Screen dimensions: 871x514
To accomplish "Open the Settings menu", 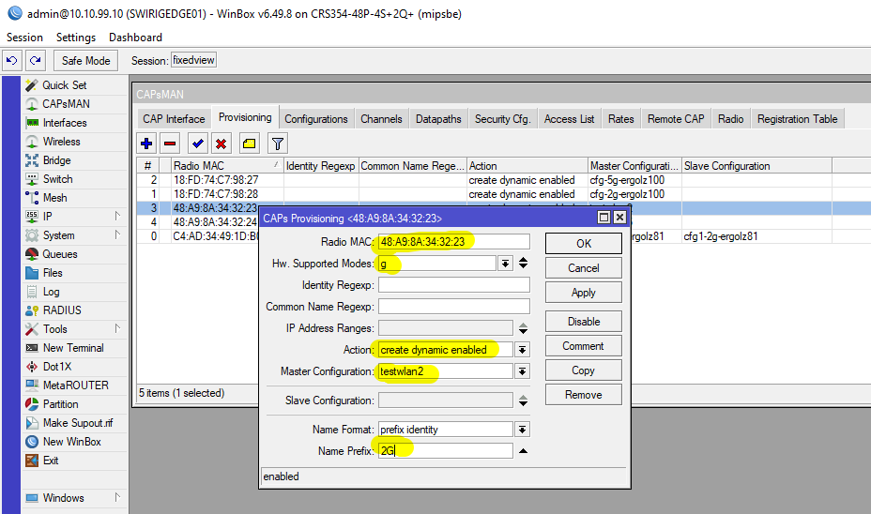I will click(76, 38).
